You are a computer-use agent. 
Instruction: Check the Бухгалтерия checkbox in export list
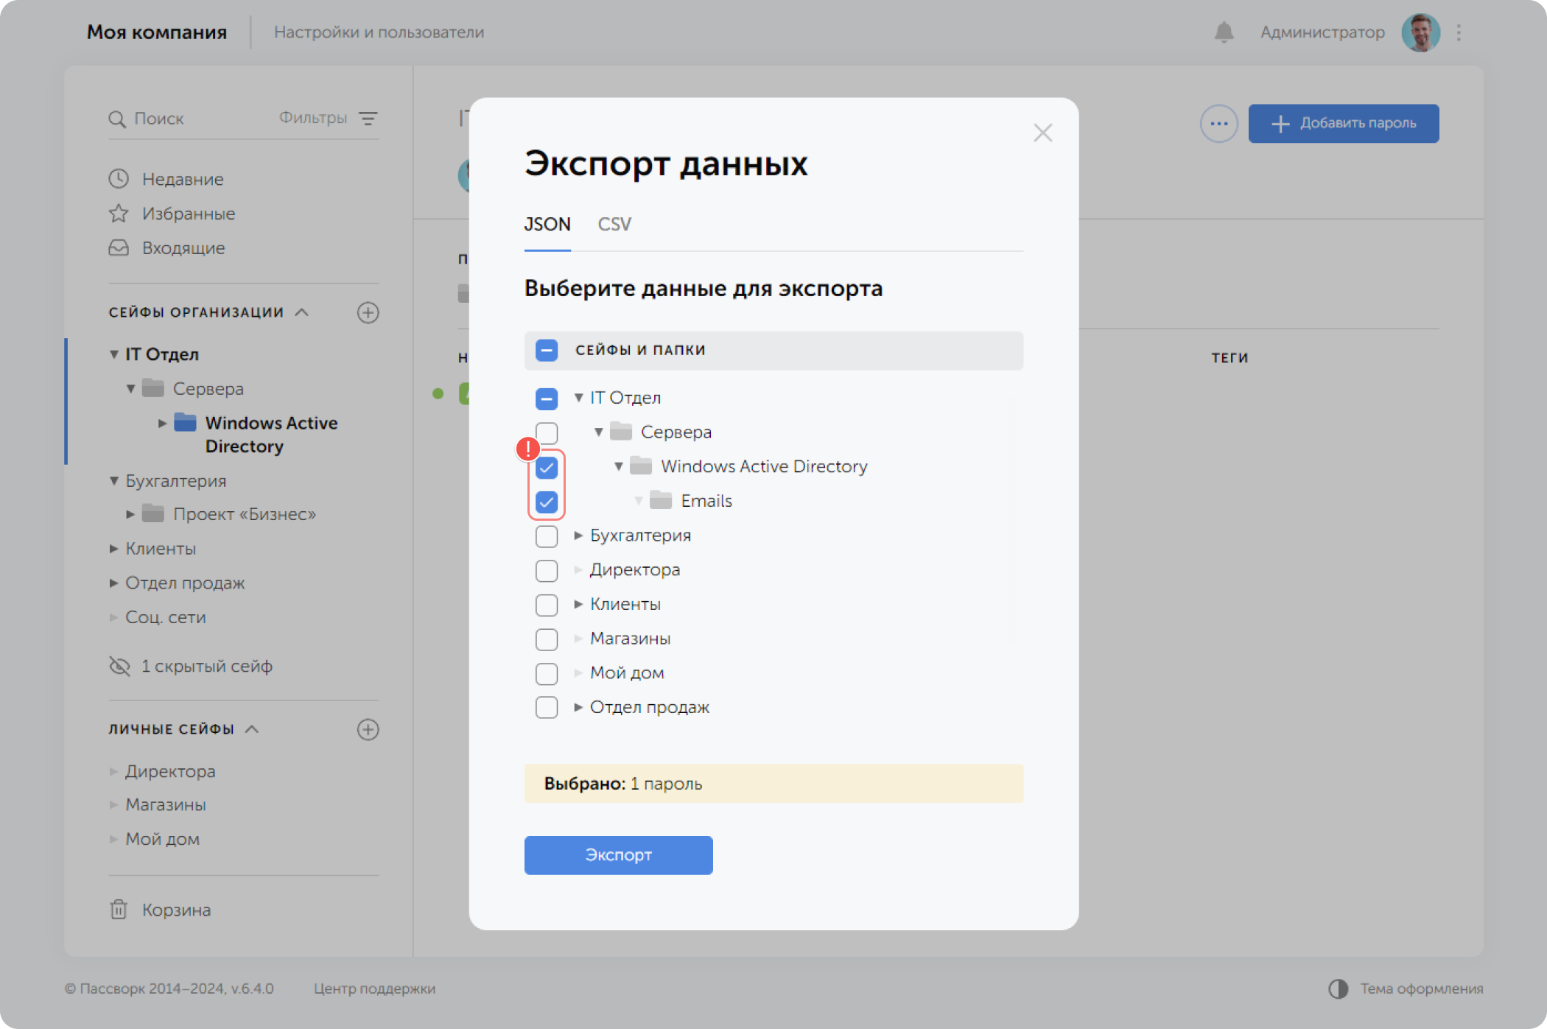(547, 536)
